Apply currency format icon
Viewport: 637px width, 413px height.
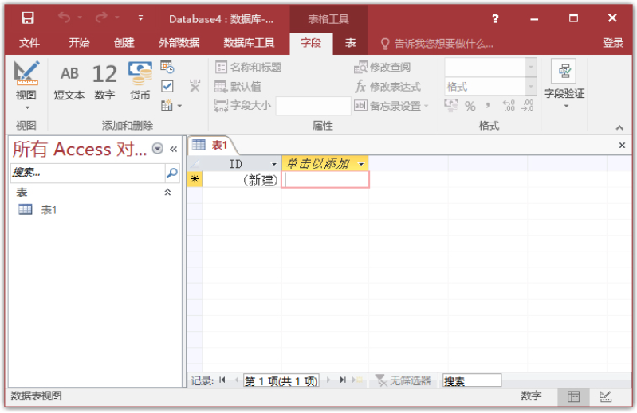click(451, 105)
